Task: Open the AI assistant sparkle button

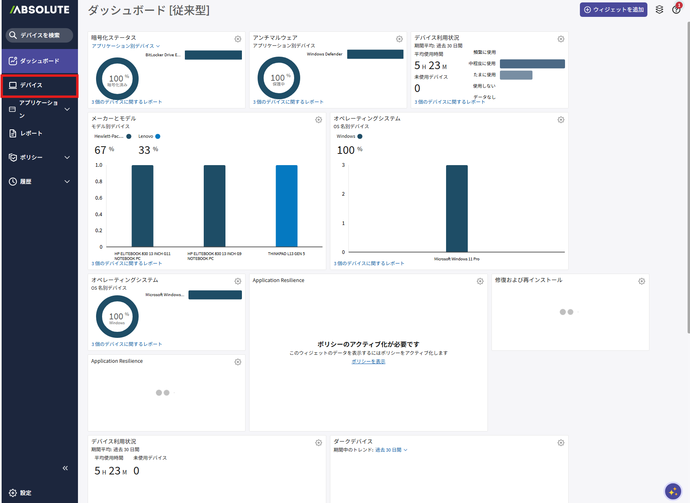Action: pyautogui.click(x=673, y=491)
